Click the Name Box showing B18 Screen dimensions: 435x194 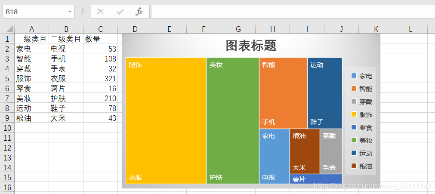click(x=39, y=12)
